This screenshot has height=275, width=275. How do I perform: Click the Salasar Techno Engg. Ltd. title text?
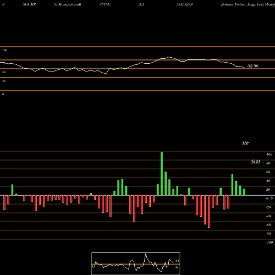242,4
